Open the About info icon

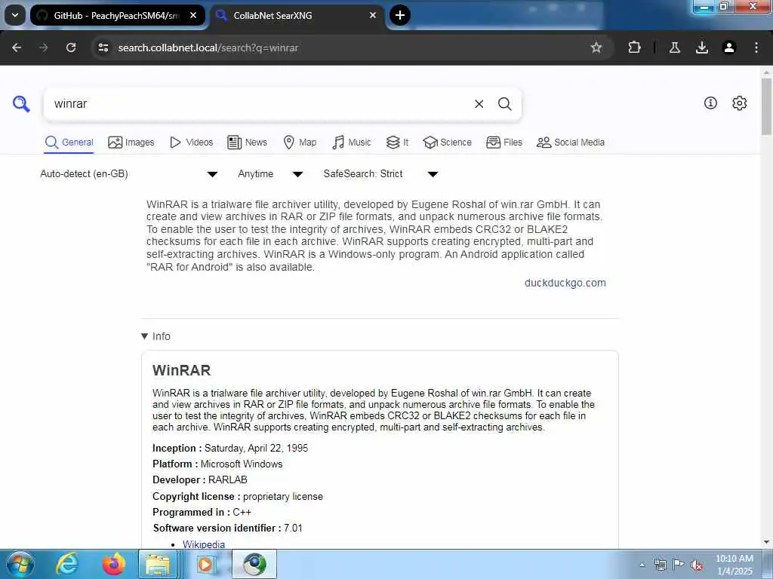tap(710, 103)
